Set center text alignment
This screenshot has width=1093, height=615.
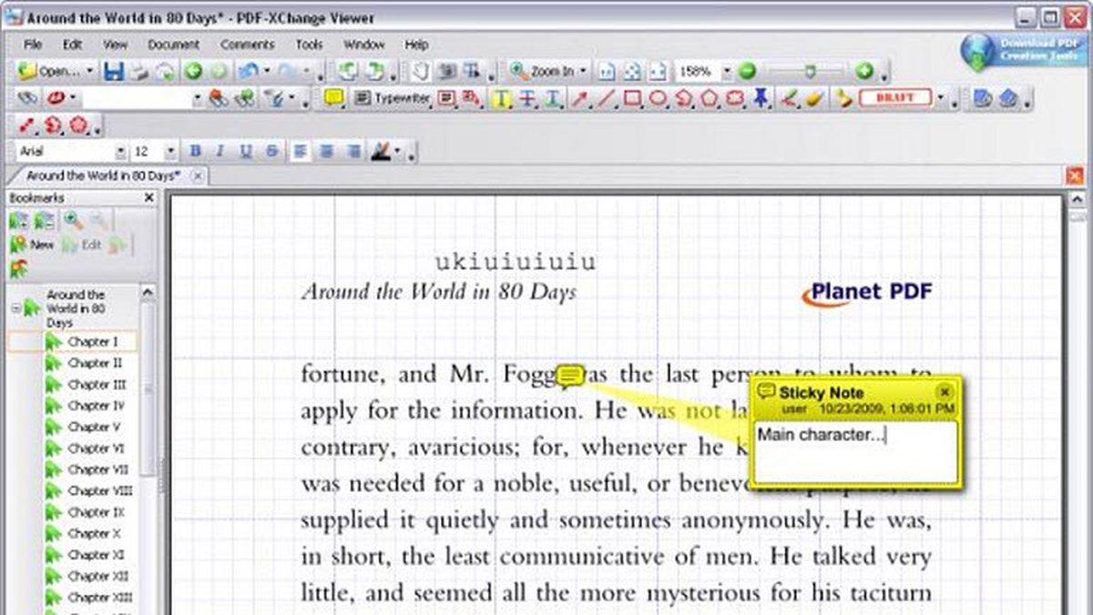[x=326, y=151]
